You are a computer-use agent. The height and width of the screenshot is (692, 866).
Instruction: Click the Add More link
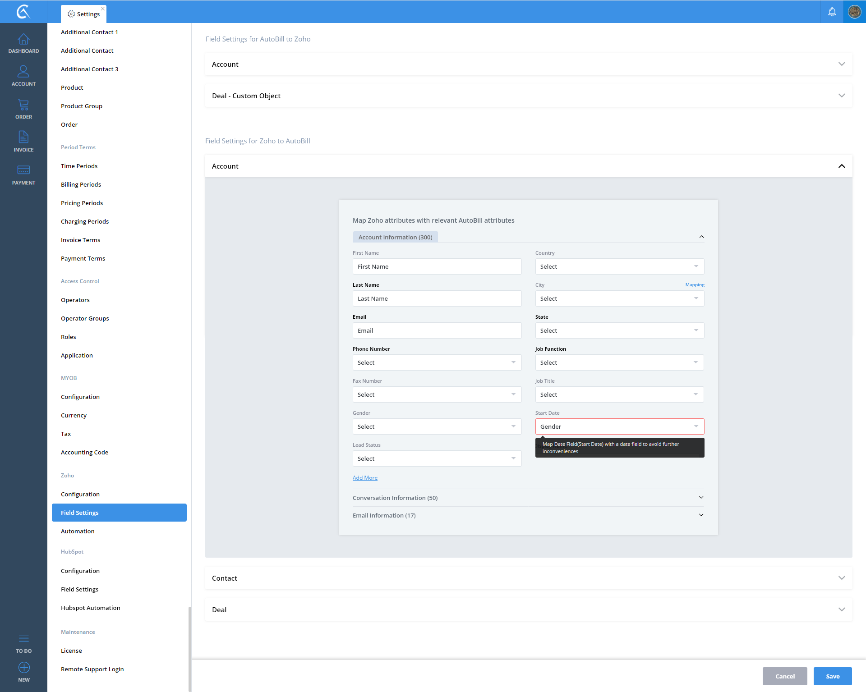pyautogui.click(x=365, y=478)
